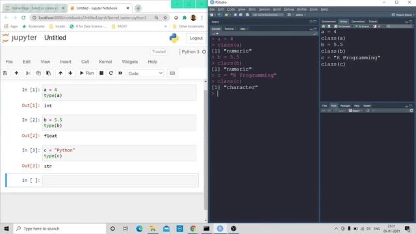This screenshot has width=416, height=234.
Task: Log out of Jupyter
Action: tap(196, 38)
